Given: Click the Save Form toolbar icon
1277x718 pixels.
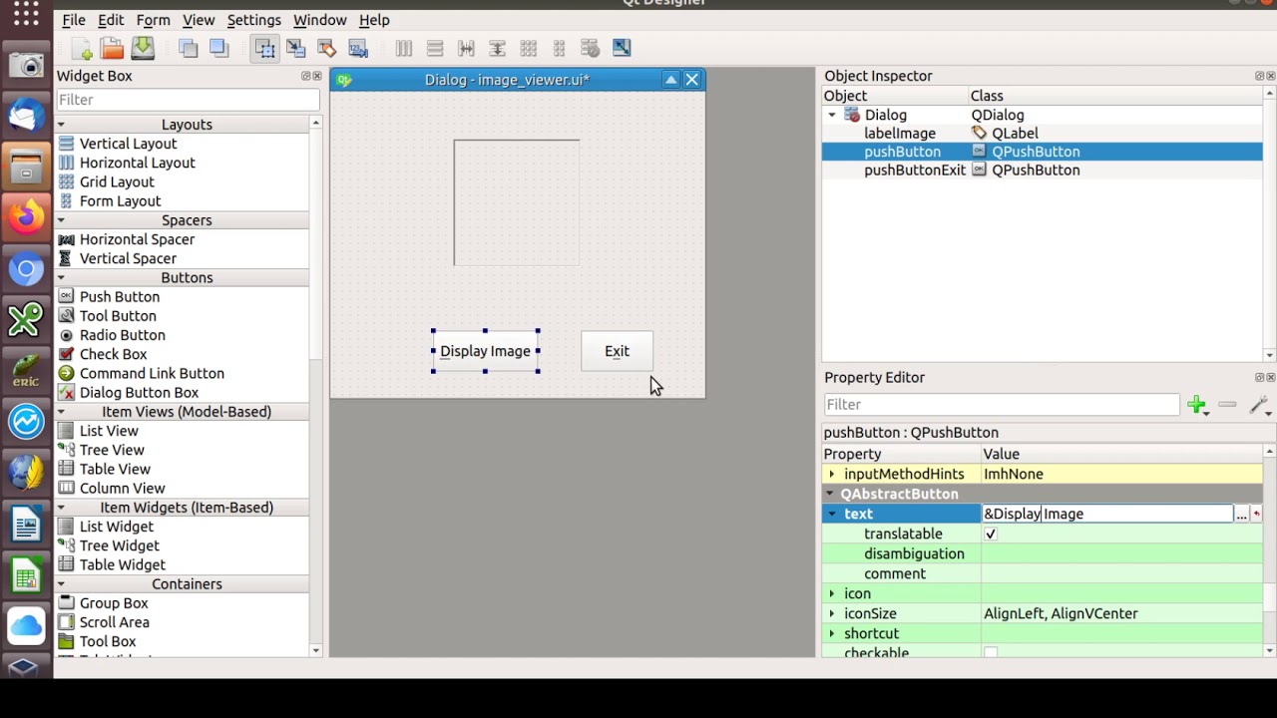Looking at the screenshot, I should pyautogui.click(x=143, y=48).
